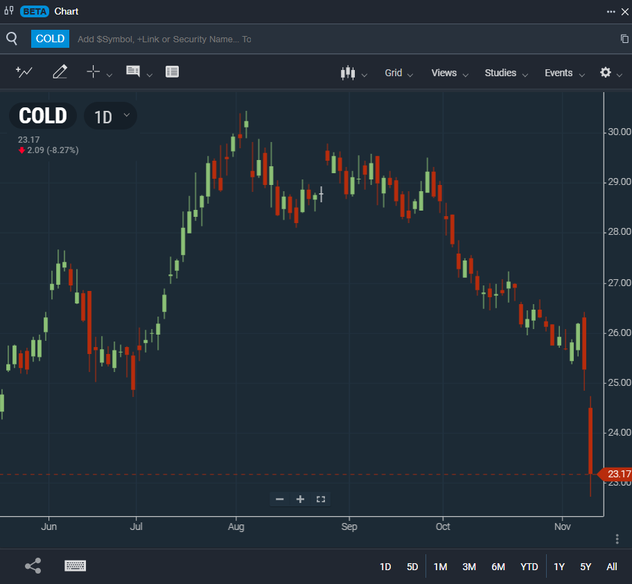
Task: Switch to the 5Y time range
Action: click(x=586, y=567)
